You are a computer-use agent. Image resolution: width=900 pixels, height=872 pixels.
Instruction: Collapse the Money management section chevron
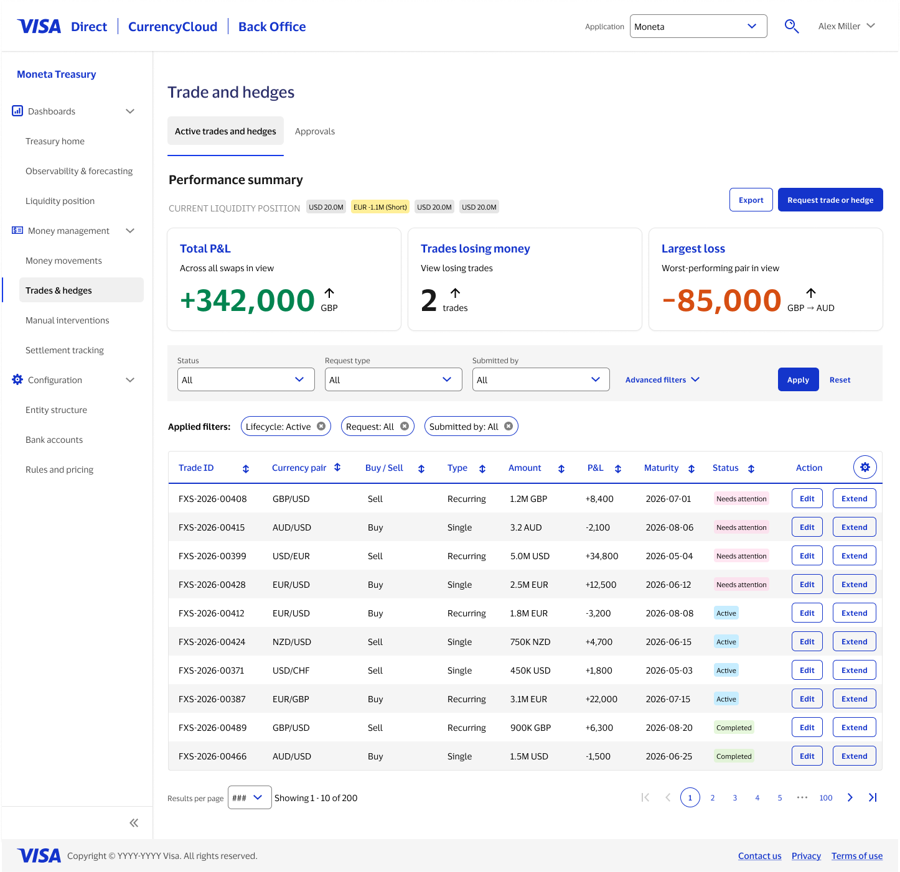click(130, 231)
